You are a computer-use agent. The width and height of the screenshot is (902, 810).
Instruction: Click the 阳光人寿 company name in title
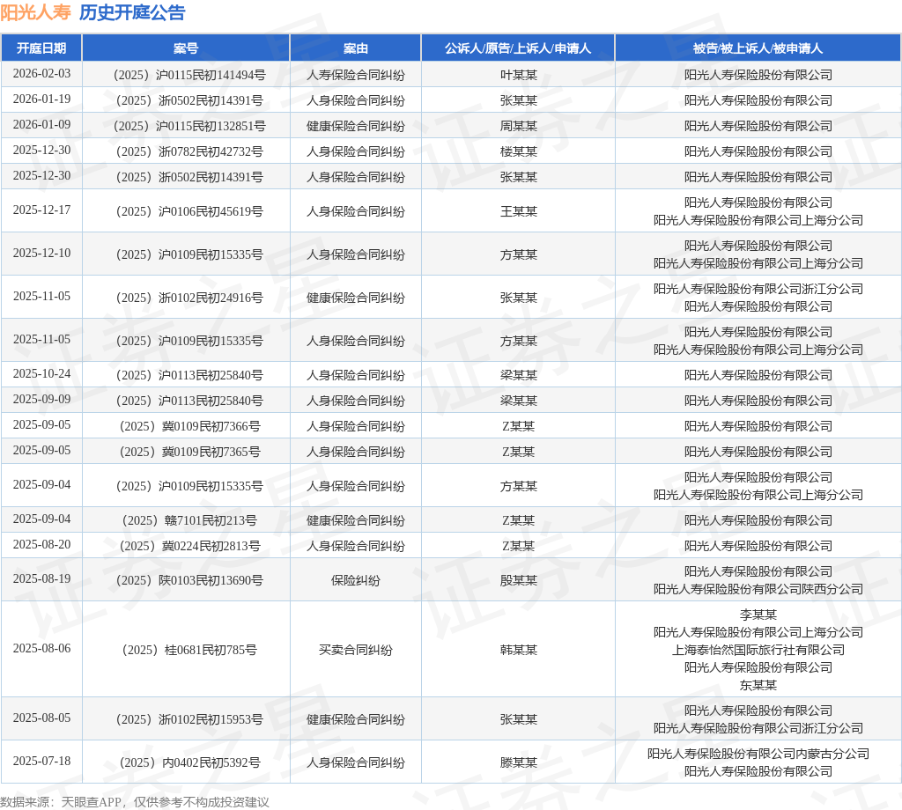35,12
